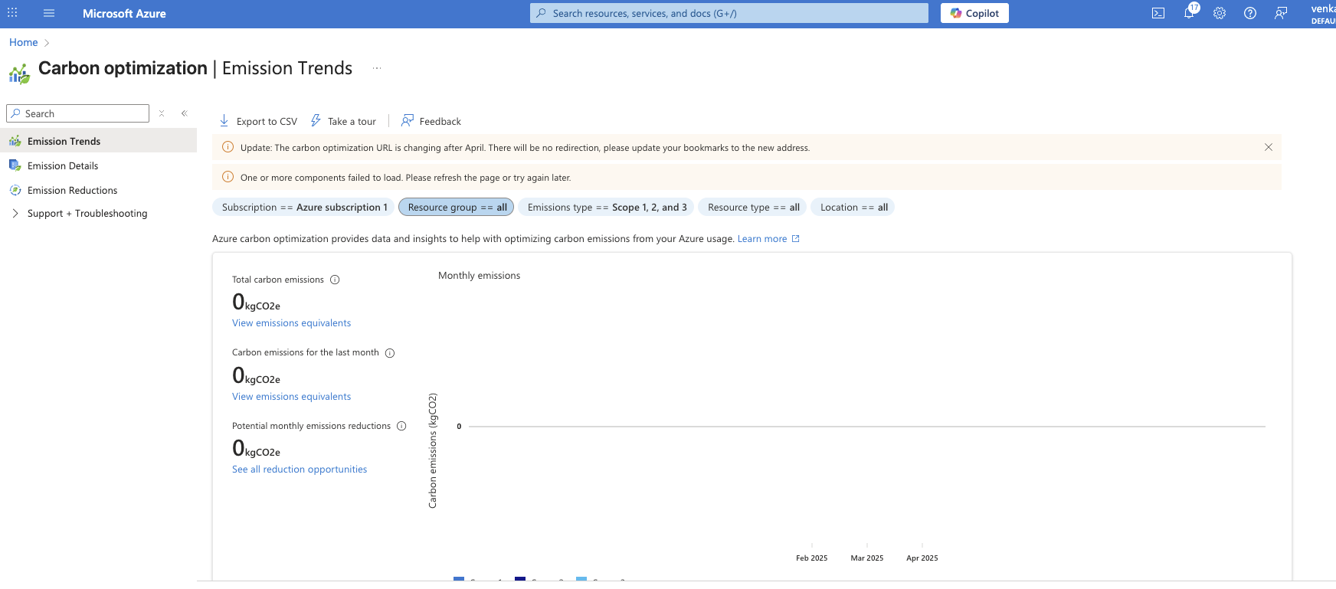Open the notifications bell
The height and width of the screenshot is (589, 1336).
1189,13
